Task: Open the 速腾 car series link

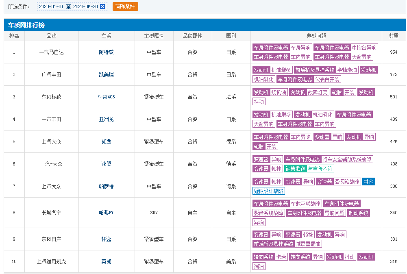Action: [106, 164]
